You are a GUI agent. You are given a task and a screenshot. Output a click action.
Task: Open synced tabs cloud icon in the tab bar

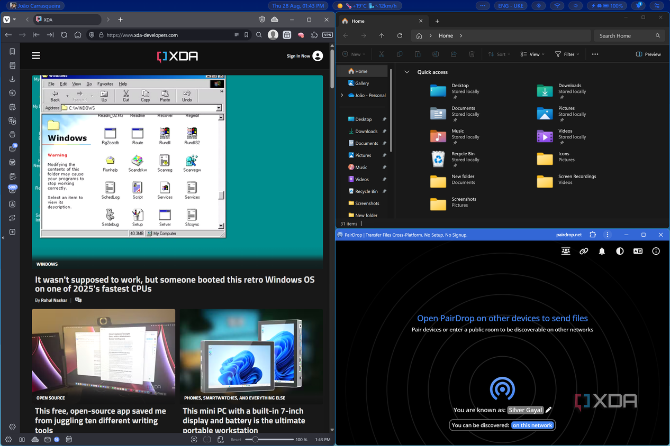click(275, 20)
